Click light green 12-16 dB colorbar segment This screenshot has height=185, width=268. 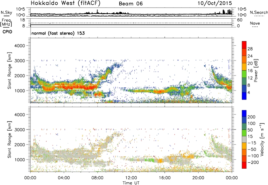point(244,74)
